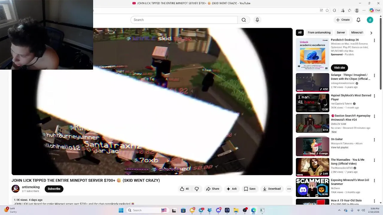Open the Edge favorites hub icon
Screen dimensions: 383x215
pos(349,10)
